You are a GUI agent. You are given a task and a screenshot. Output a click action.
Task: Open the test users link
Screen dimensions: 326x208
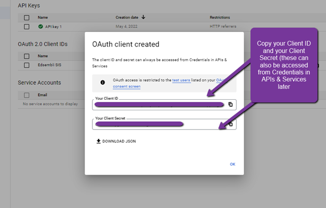[x=181, y=80]
